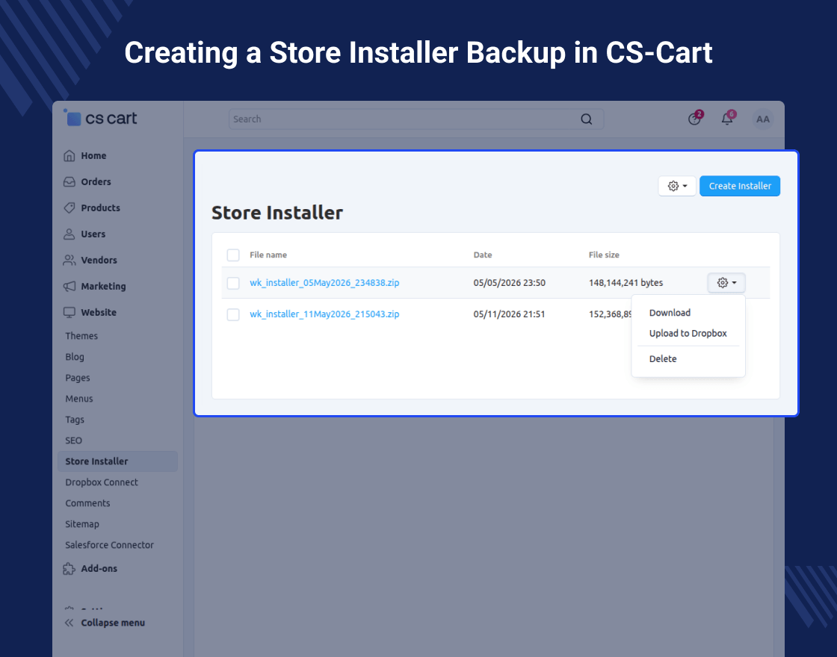This screenshot has width=837, height=657.
Task: Click the search magnifier icon
Action: [586, 119]
